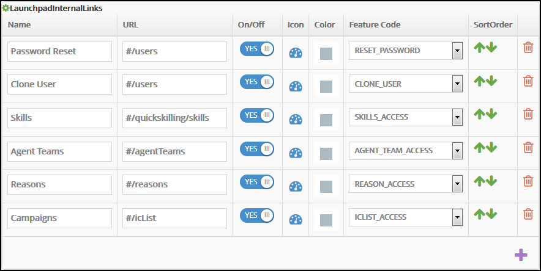Image resolution: width=541 pixels, height=271 pixels.
Task: Expand the AGENT_TEAM_ACCESS dropdown
Action: pyautogui.click(x=457, y=151)
